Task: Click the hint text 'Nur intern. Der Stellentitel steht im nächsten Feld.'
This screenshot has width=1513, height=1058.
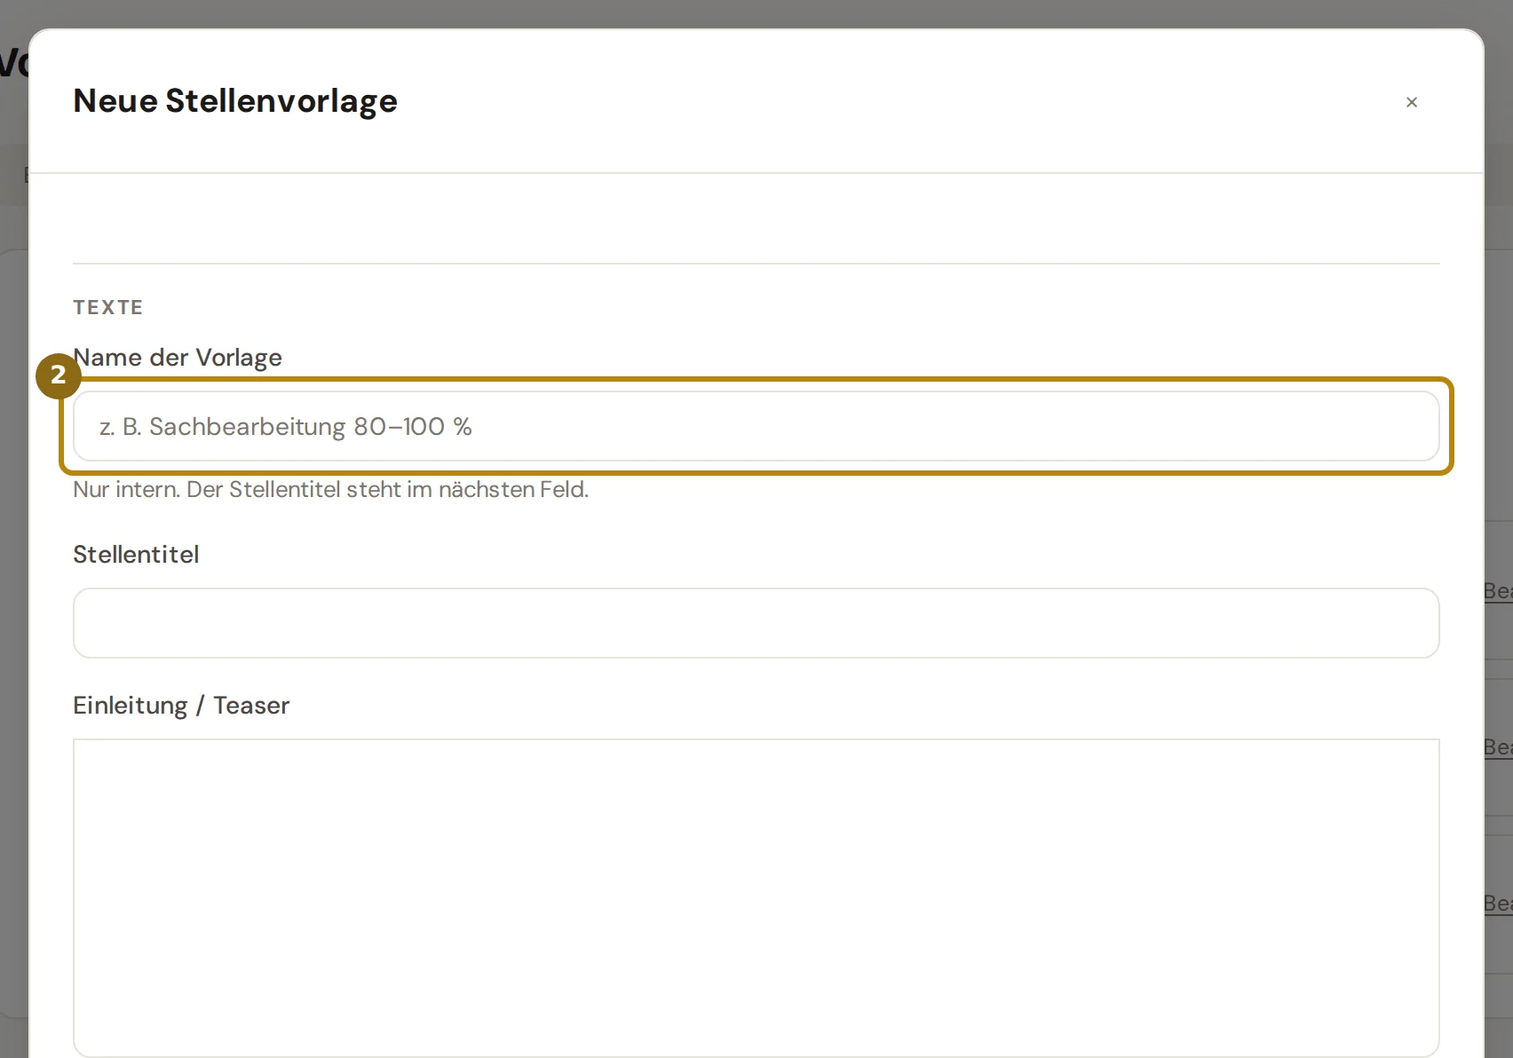Action: pyautogui.click(x=330, y=490)
